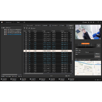Open the start date dropdown in search bar
The image size is (102, 102).
tap(42, 25)
